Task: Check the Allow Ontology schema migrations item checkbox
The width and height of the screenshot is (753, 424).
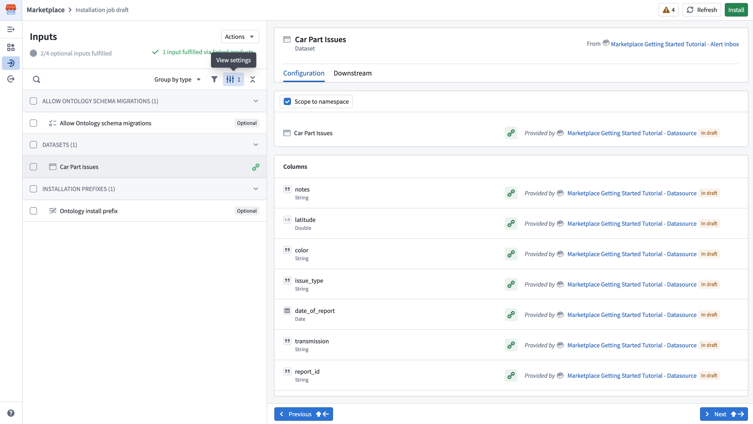Action: pyautogui.click(x=34, y=123)
